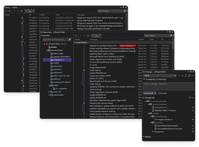
Task: Toggle list view icon in History window toolbar
Action: click(9, 11)
